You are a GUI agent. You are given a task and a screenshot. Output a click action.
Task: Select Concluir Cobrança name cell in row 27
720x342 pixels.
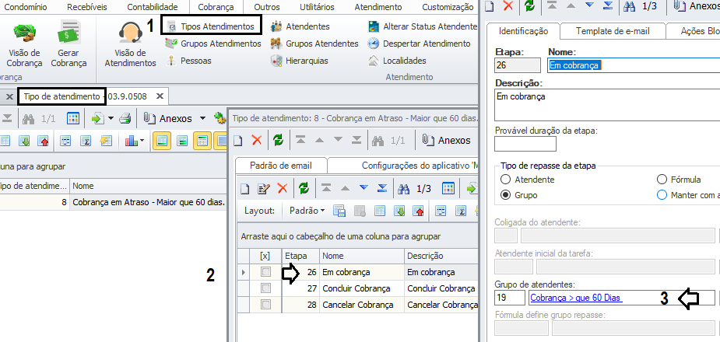362,288
